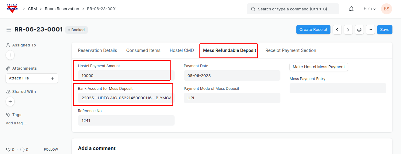Image resolution: width=401 pixels, height=154 pixels.
Task: Switch to Reservation Details tab
Action: tap(97, 50)
